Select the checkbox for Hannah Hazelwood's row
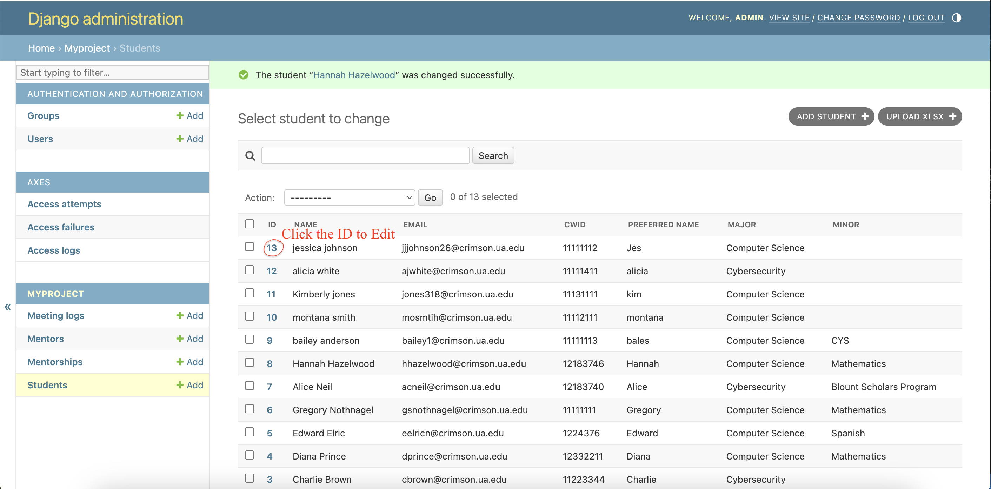The image size is (991, 489). click(249, 362)
